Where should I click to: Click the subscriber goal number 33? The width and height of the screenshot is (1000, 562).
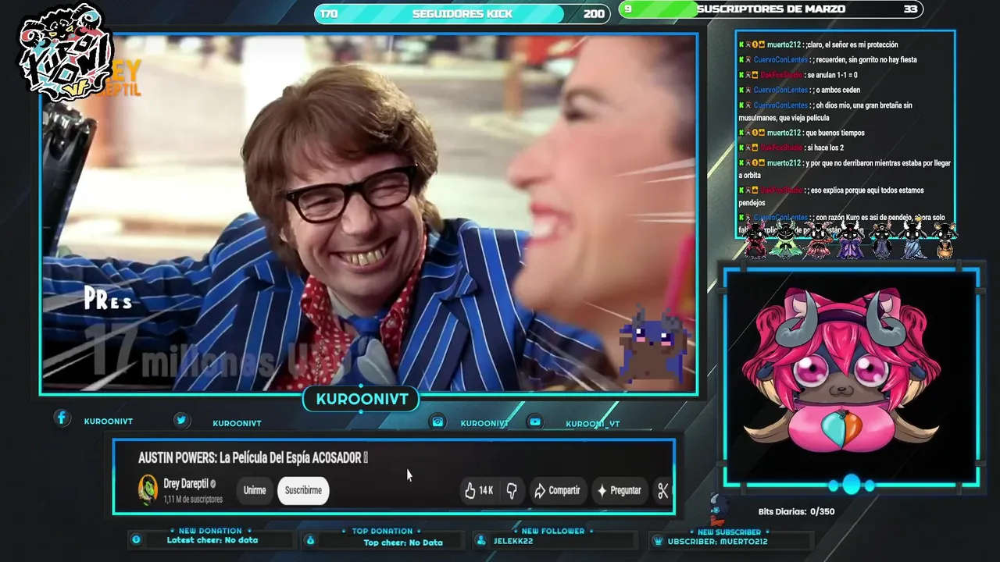[x=910, y=9]
